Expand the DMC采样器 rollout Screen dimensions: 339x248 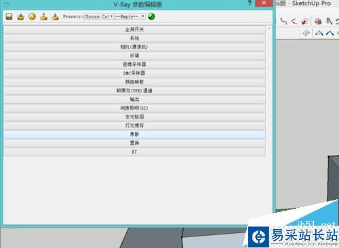[134, 73]
